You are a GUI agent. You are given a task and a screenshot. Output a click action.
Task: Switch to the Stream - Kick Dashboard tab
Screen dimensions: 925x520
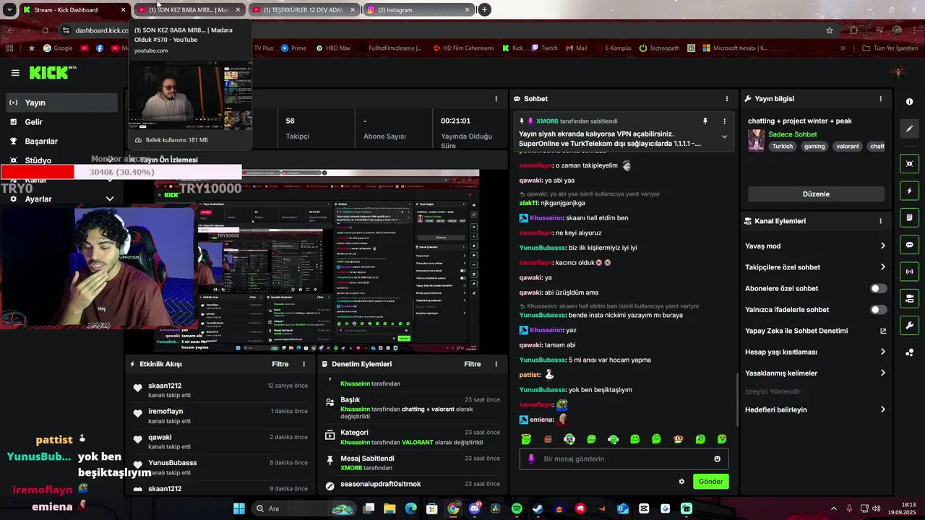(74, 10)
